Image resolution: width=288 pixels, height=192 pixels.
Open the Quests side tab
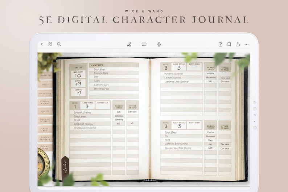coord(45,111)
